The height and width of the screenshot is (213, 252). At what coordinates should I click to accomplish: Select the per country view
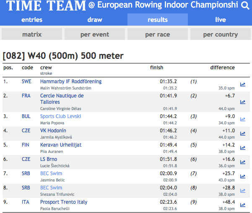click(221, 34)
